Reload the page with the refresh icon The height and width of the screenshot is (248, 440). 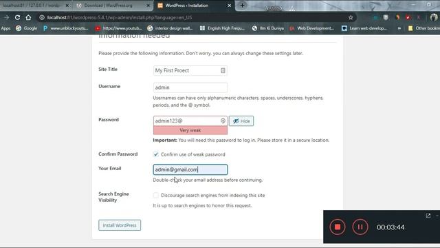[x=17, y=17]
